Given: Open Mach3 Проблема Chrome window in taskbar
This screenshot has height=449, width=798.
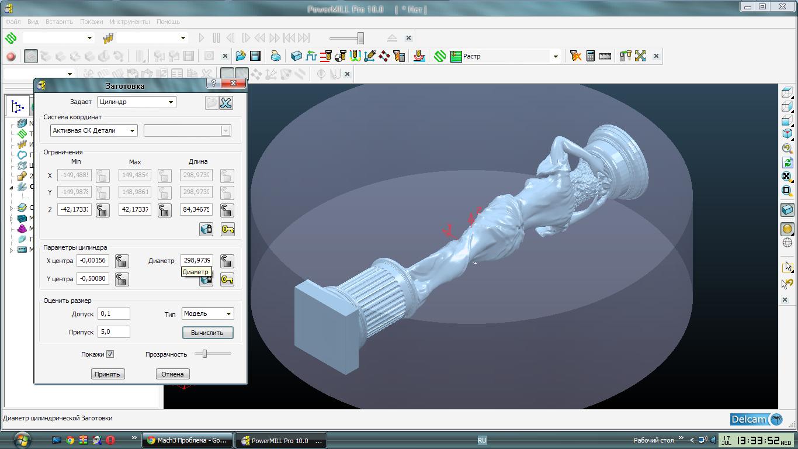Looking at the screenshot, I should click(188, 441).
